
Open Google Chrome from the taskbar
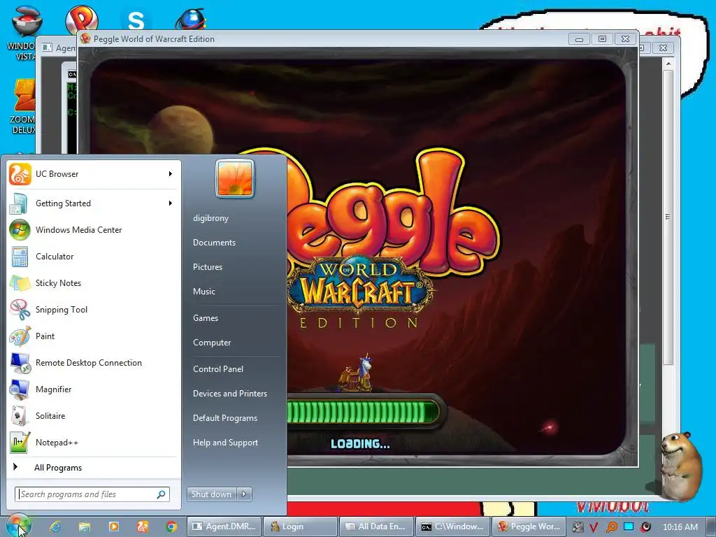(172, 527)
